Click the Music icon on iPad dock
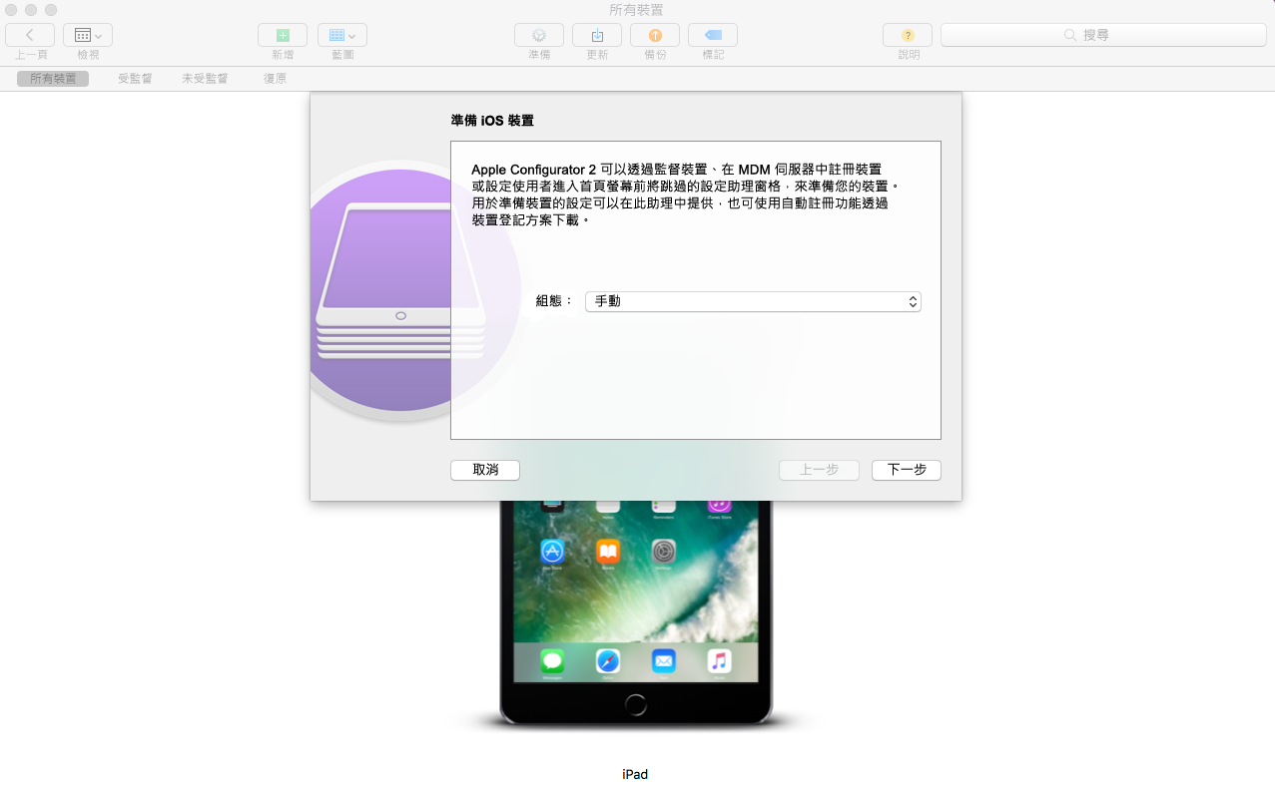Screen dimensions: 1275x786 [720, 660]
